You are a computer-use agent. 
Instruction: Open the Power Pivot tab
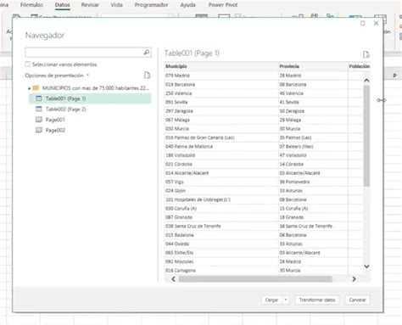coord(223,5)
